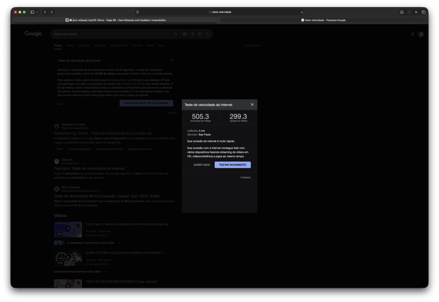Screen dimensions: 439x302
Task: Open the Safari downloads icon
Action: click(x=402, y=12)
